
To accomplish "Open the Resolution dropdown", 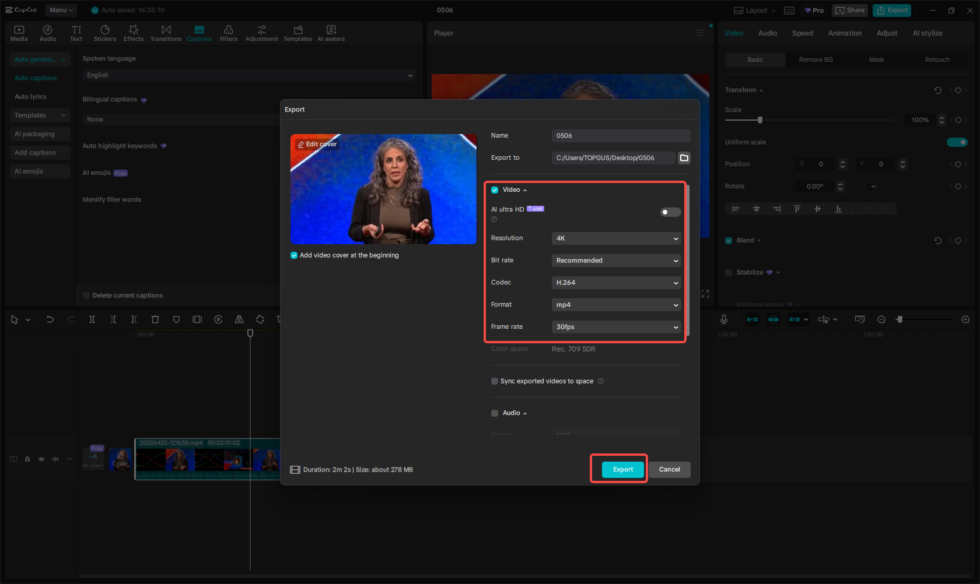I will (x=616, y=238).
